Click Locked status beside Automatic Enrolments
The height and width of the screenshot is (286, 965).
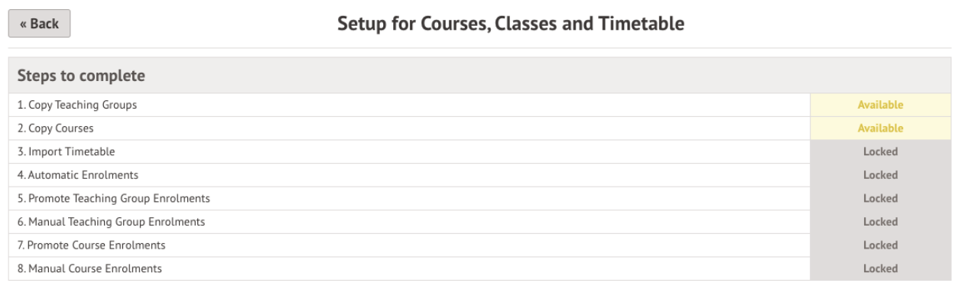pyautogui.click(x=881, y=175)
